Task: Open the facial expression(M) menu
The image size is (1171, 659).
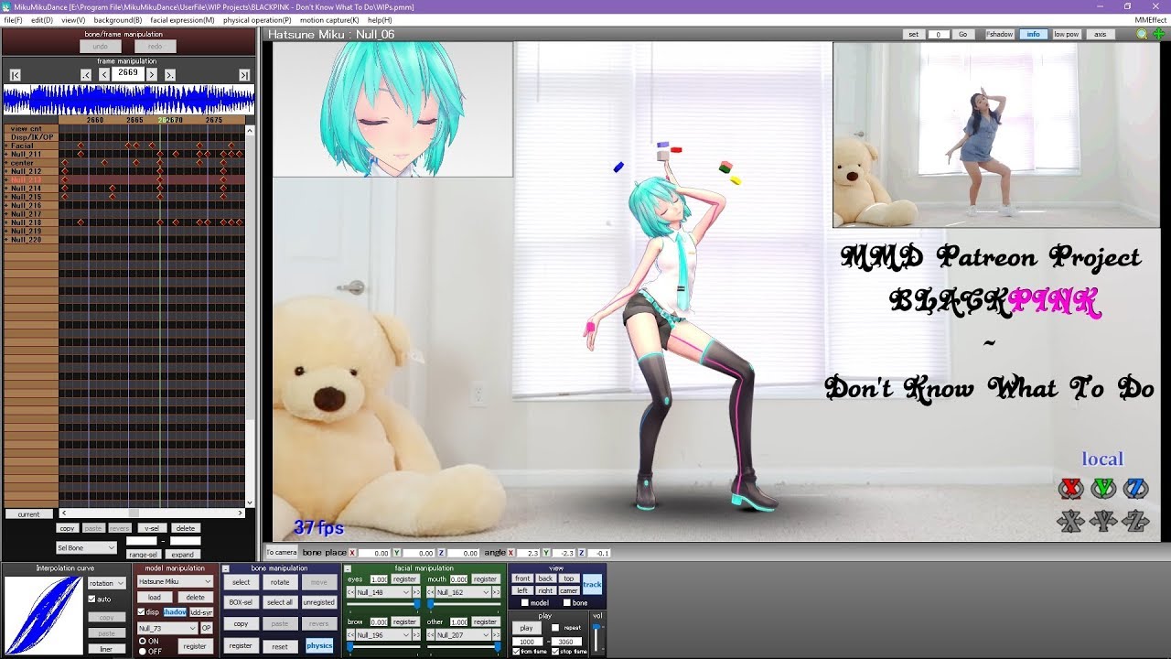Action: click(x=182, y=19)
